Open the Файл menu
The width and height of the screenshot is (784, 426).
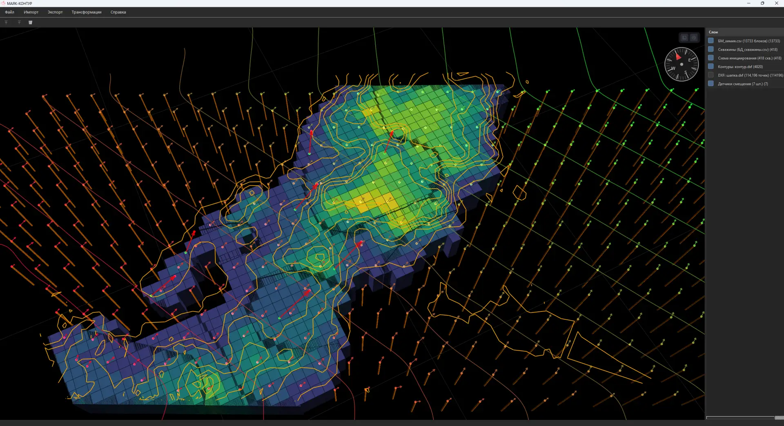point(9,12)
